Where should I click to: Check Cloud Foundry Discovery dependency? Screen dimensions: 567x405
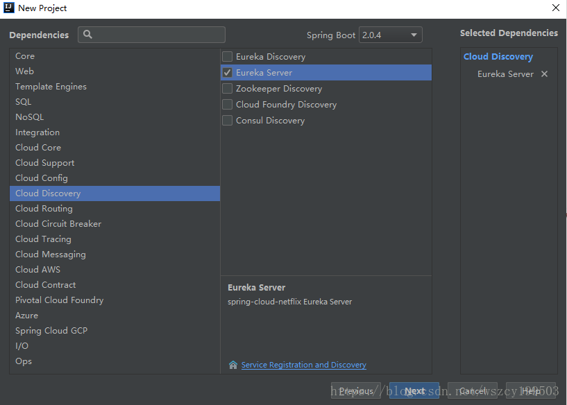pyautogui.click(x=227, y=105)
